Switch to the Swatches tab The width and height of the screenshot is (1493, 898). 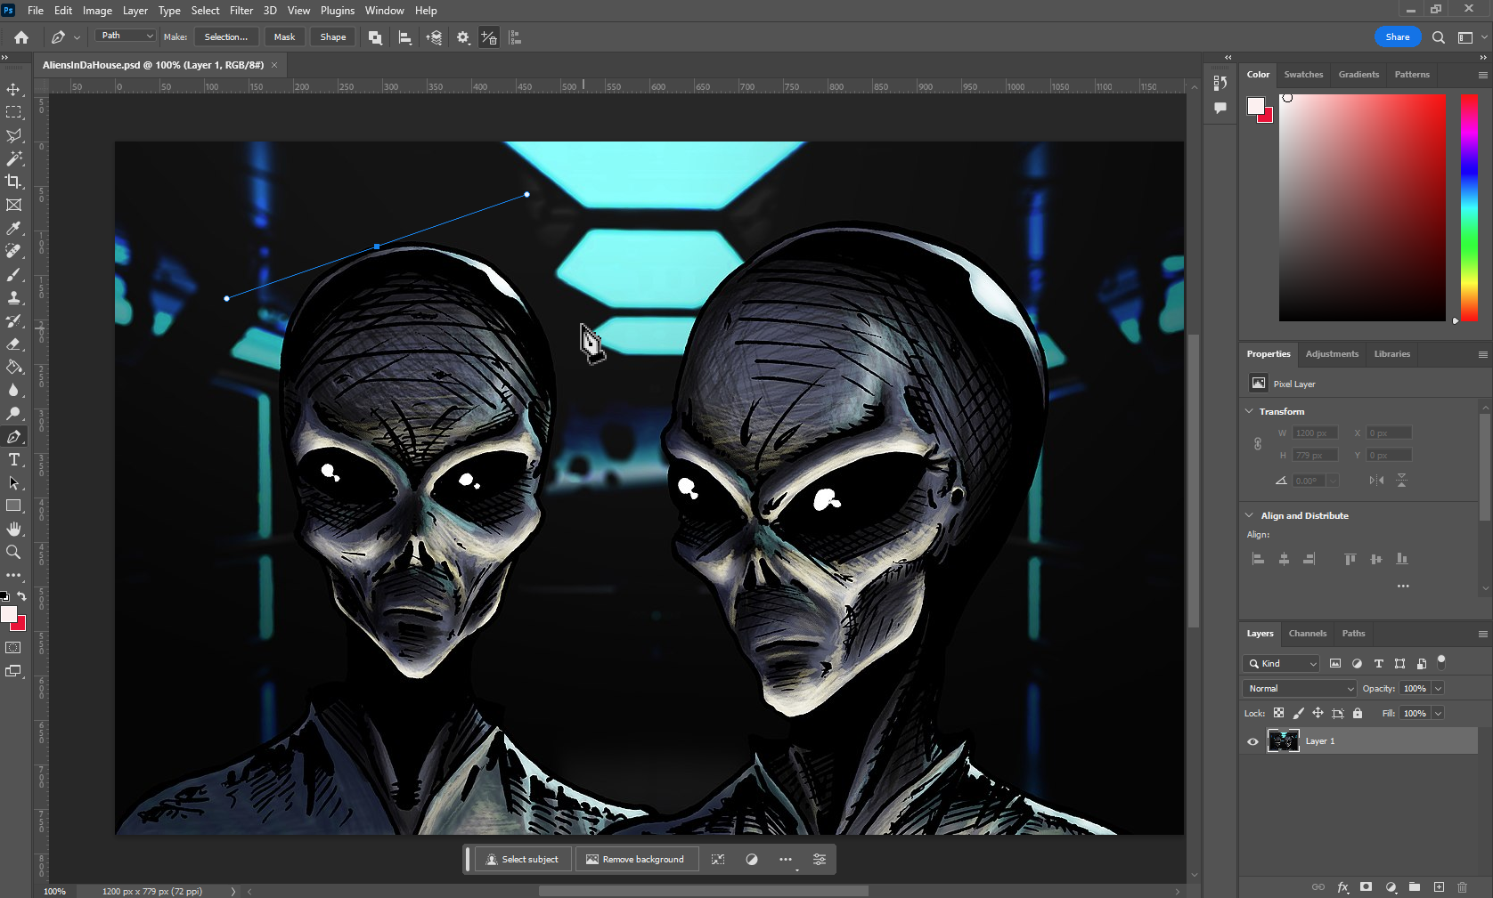pyautogui.click(x=1303, y=75)
